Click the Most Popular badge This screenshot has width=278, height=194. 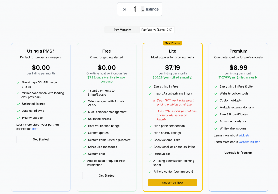click(173, 43)
